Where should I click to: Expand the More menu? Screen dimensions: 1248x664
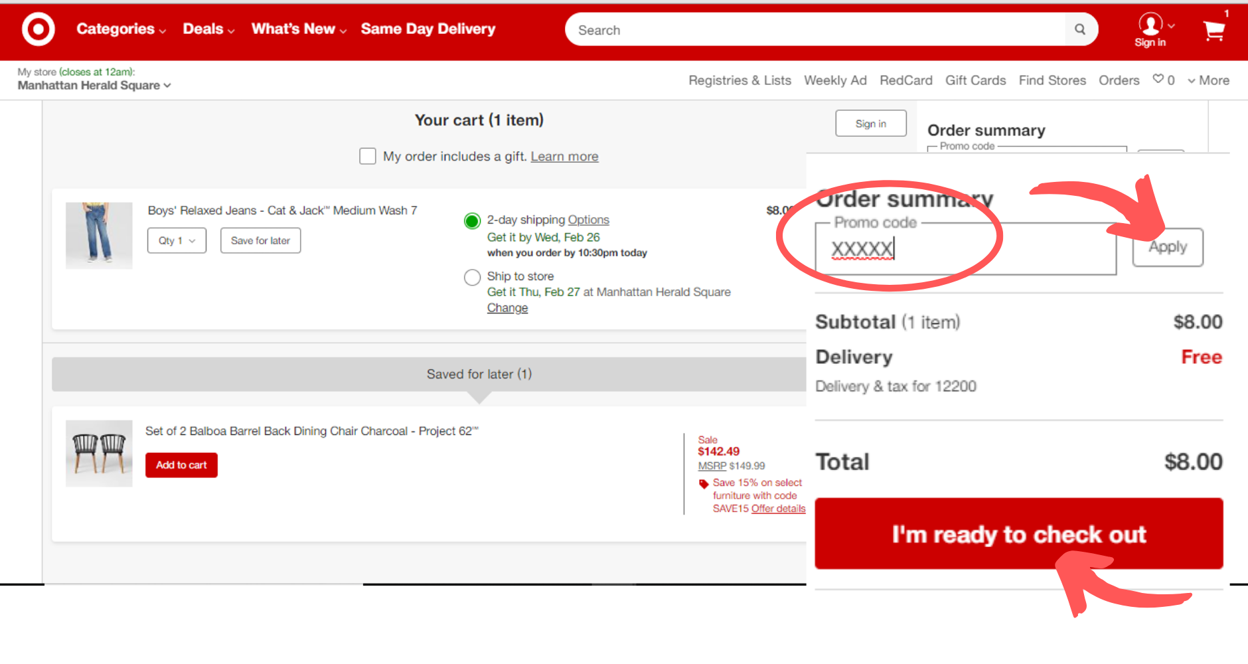pyautogui.click(x=1208, y=80)
